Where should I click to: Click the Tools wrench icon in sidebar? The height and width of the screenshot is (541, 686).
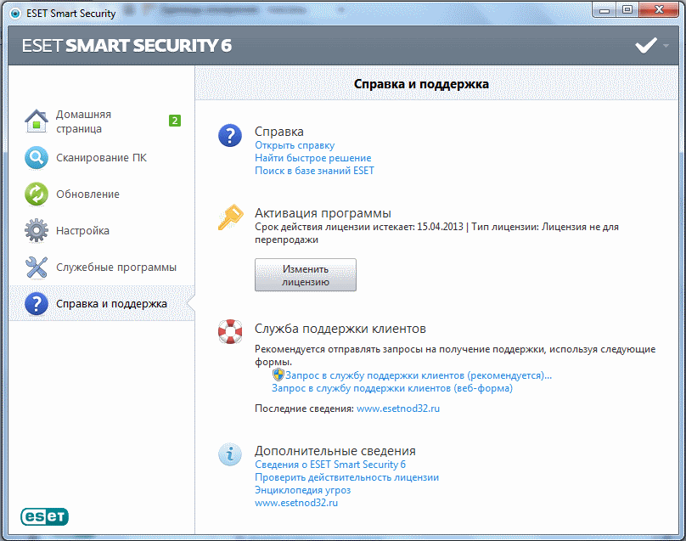(x=37, y=267)
